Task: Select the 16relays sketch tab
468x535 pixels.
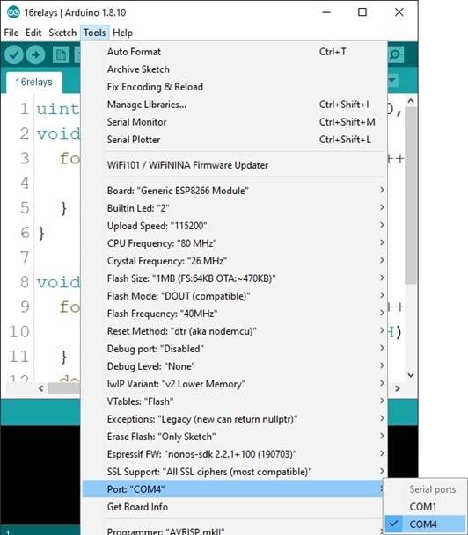Action: [x=33, y=83]
